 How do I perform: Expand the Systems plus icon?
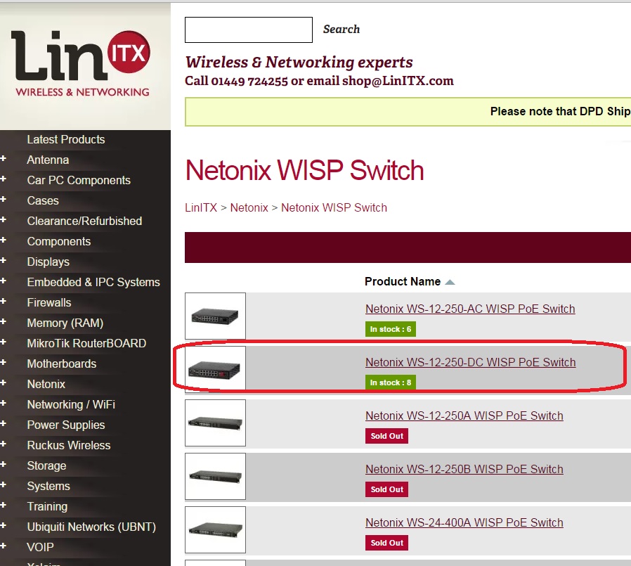click(4, 484)
